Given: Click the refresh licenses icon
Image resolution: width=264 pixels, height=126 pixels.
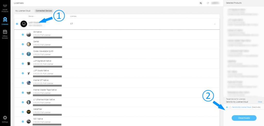Looking at the screenshot, I should point(208,3).
